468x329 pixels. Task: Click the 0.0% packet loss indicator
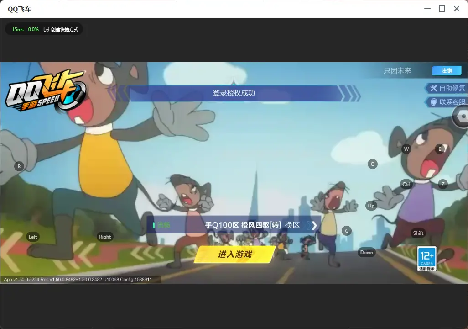tap(33, 29)
